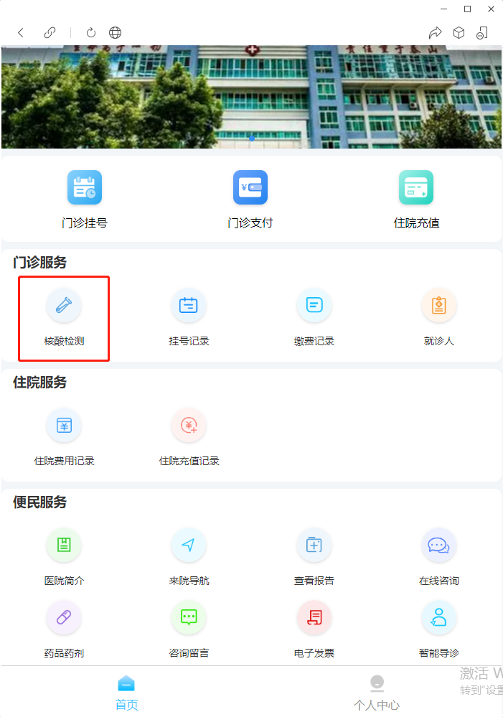Open 门诊支付 wallet payment icon
Viewport: 503px width, 717px height.
[x=250, y=187]
